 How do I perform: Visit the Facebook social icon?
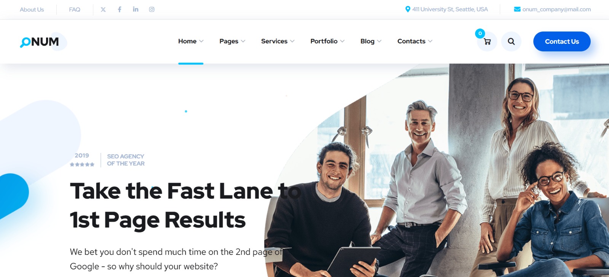point(120,10)
